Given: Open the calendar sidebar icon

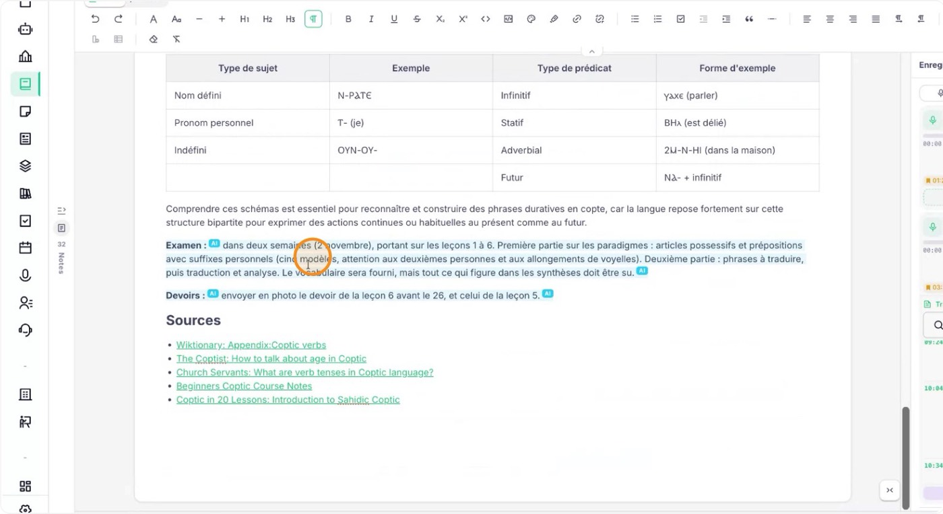Looking at the screenshot, I should 25,248.
